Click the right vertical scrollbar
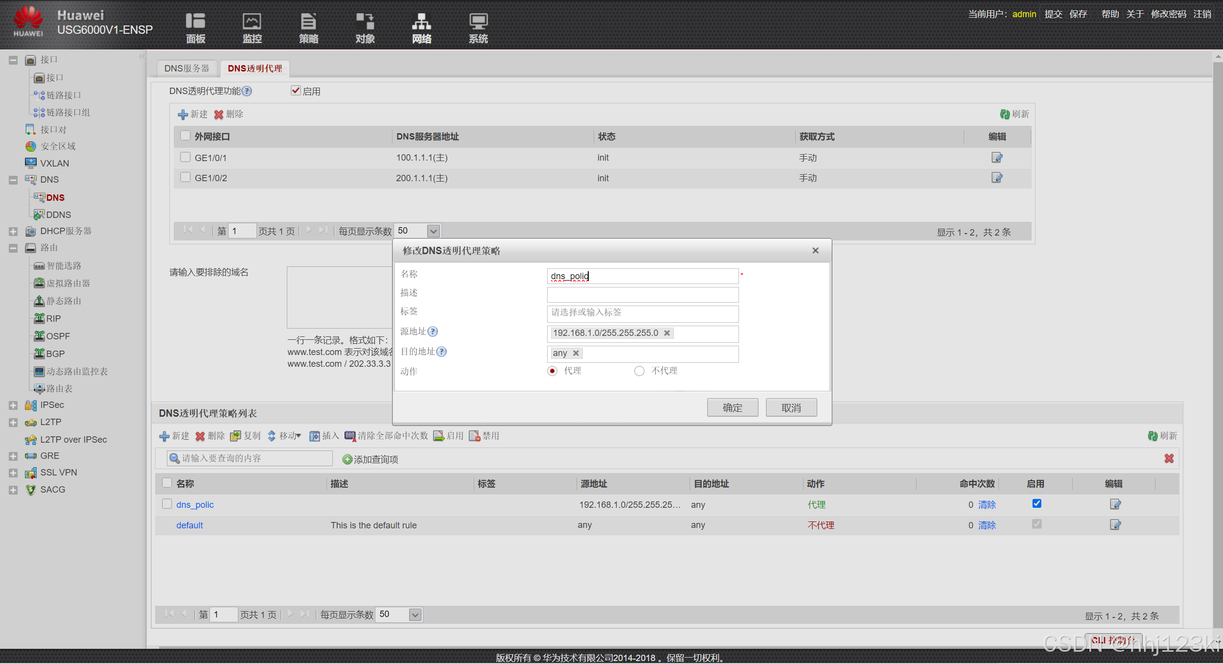 [x=1218, y=343]
